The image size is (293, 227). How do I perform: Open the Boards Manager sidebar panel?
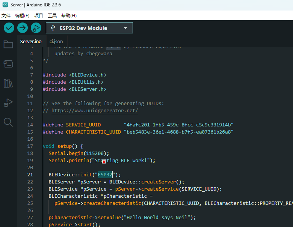(8, 64)
